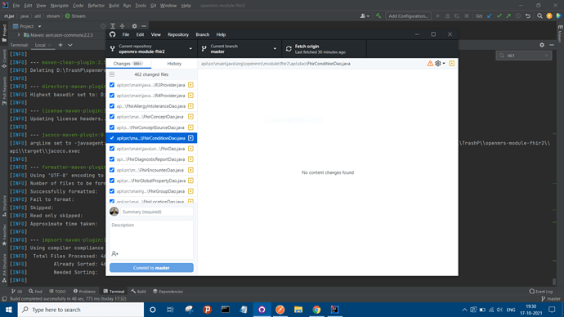
Task: Uncheck FhirConceptSourceDao.java checkbox
Action: [112, 127]
